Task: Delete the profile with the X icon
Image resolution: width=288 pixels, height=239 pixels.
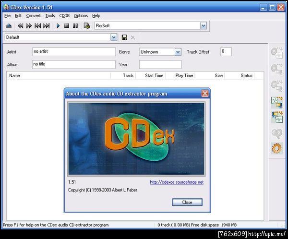Action: click(133, 37)
